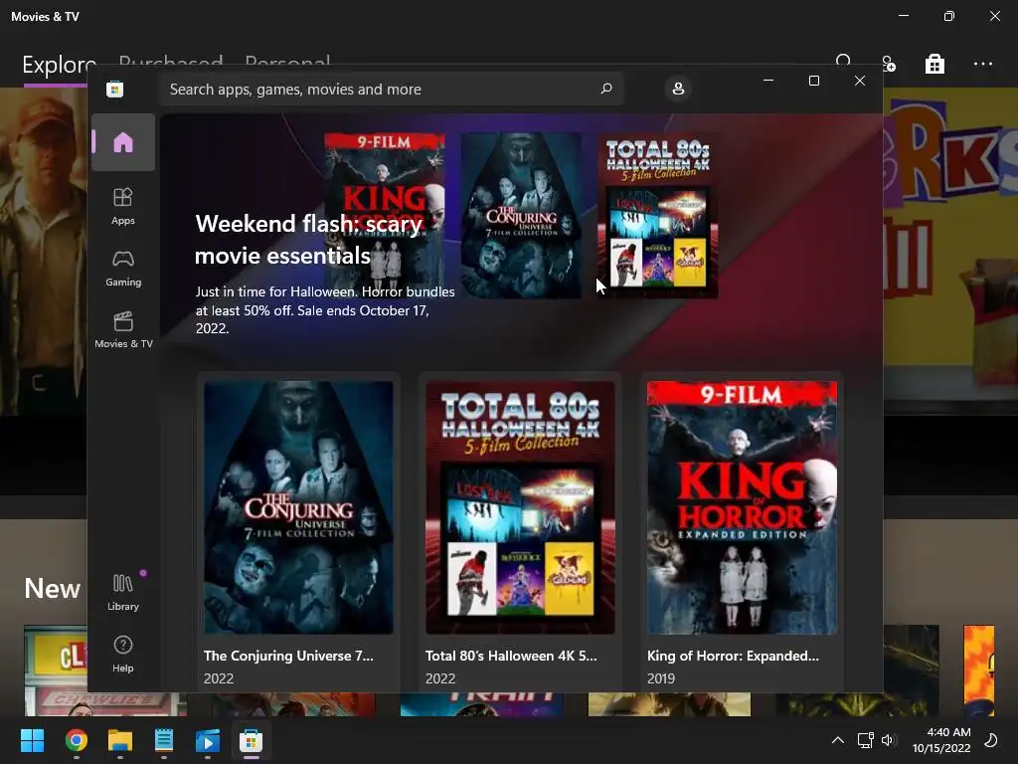Select Explore tab in Movies & TV window
The image size is (1018, 764).
click(59, 65)
